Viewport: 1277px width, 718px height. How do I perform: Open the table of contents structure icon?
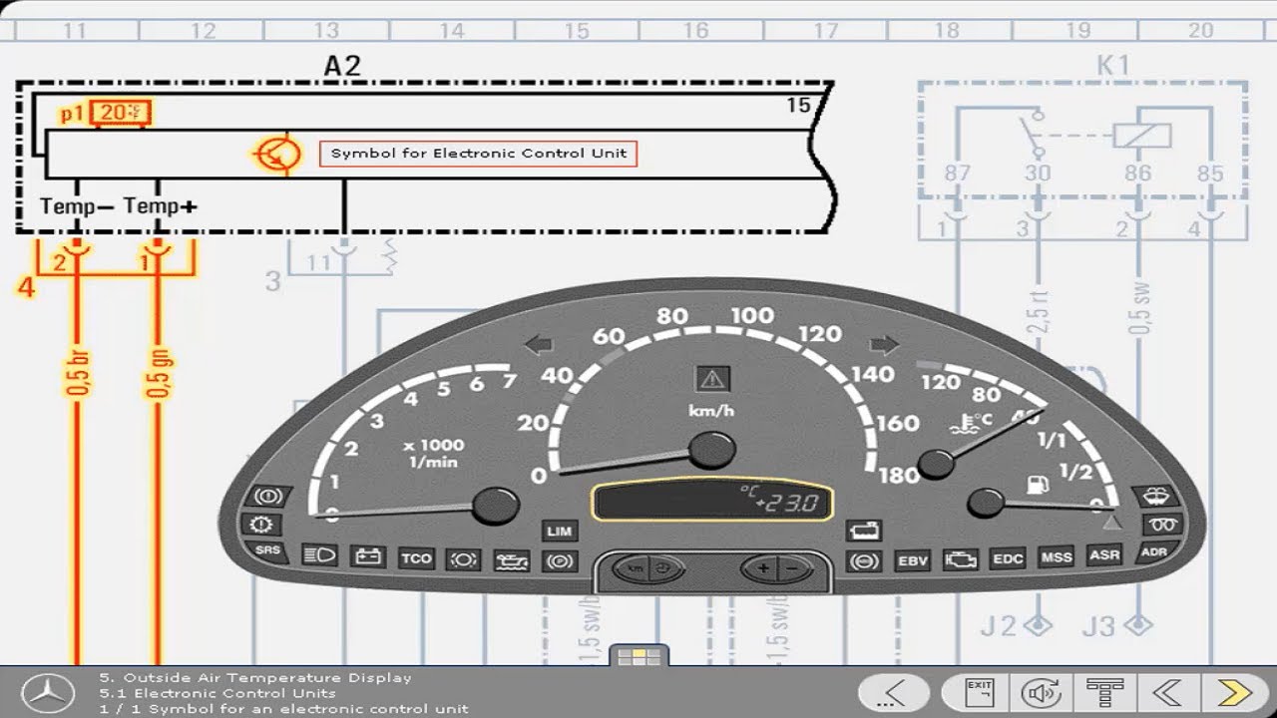point(1104,692)
